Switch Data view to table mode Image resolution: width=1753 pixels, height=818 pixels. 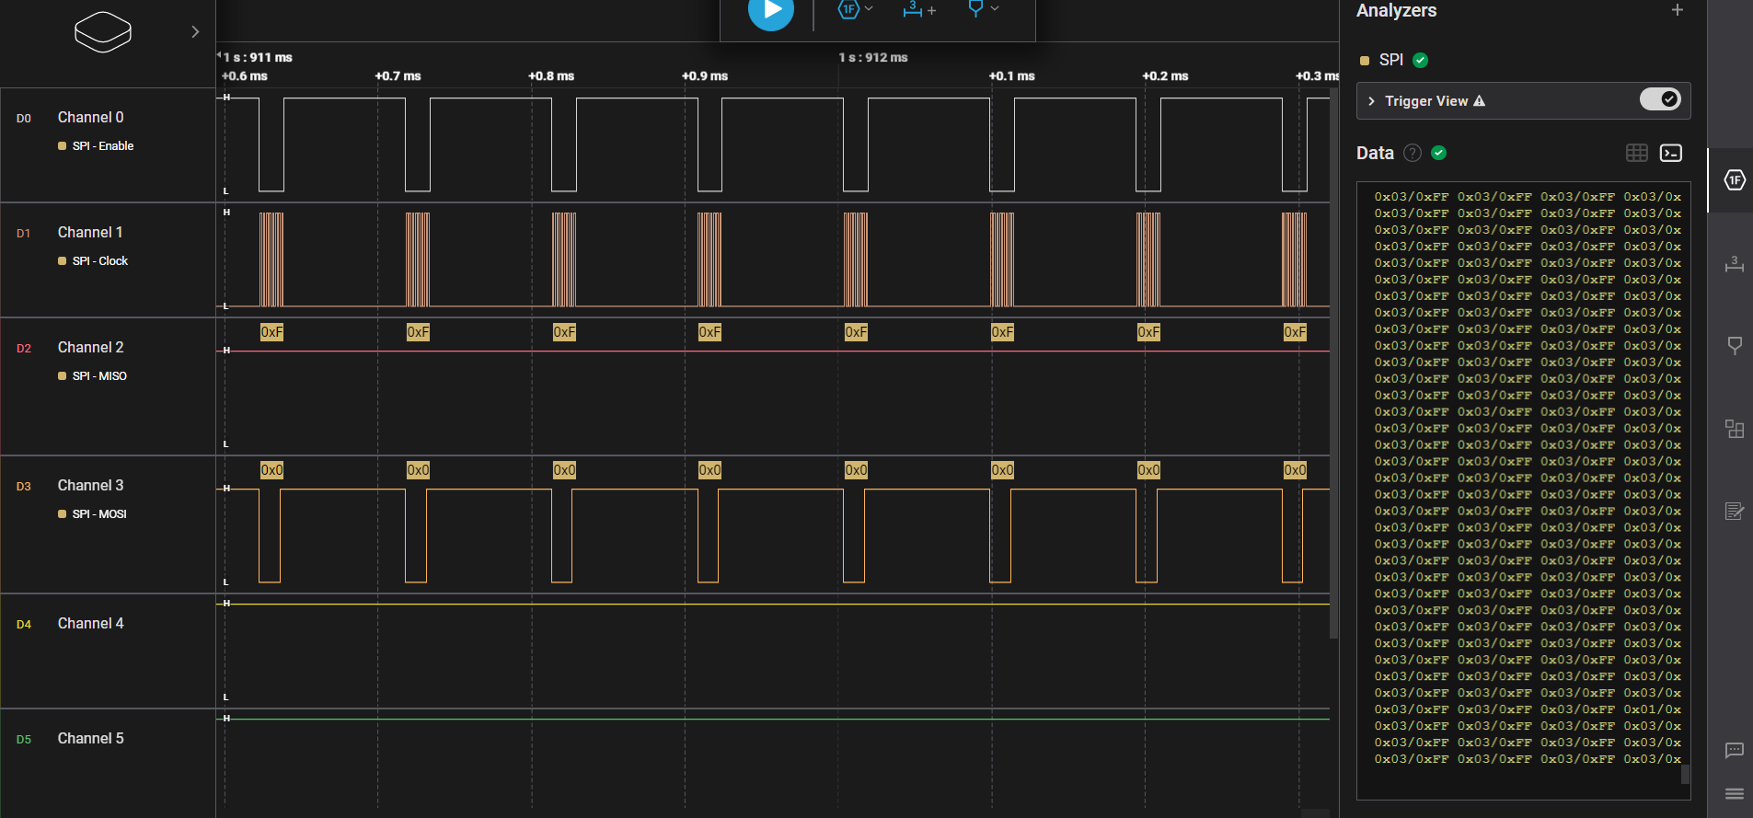tap(1636, 153)
